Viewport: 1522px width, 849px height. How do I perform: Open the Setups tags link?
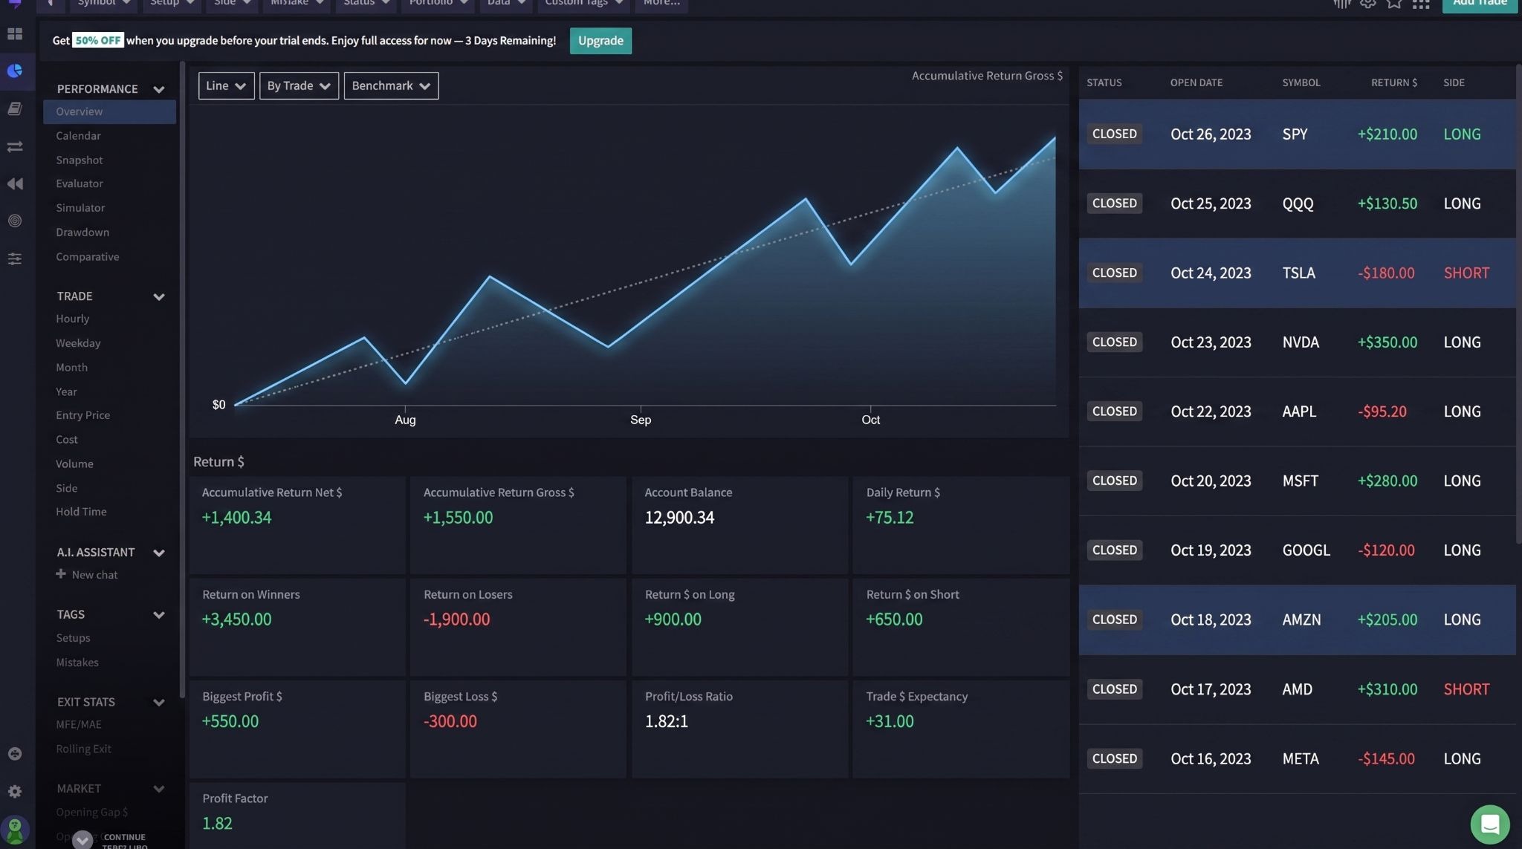[x=73, y=638]
